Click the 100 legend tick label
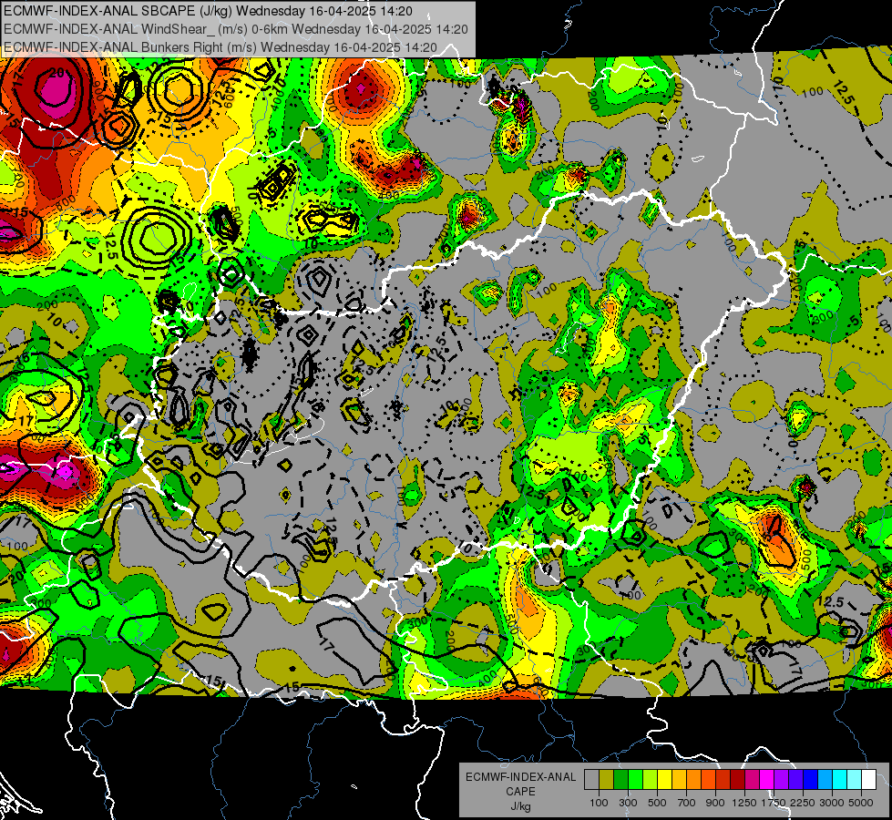 click(599, 803)
